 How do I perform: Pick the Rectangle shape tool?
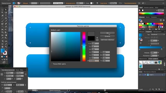tap(6, 18)
